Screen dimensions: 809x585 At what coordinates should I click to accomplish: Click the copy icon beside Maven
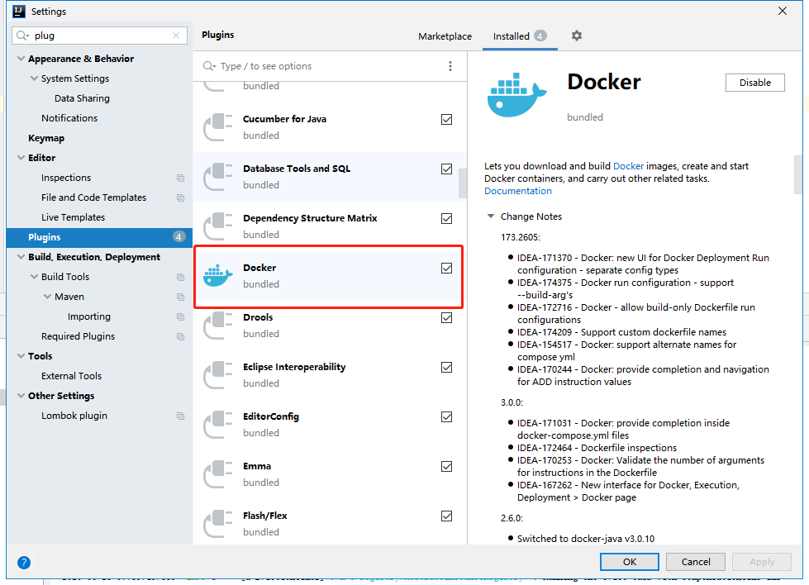[181, 297]
